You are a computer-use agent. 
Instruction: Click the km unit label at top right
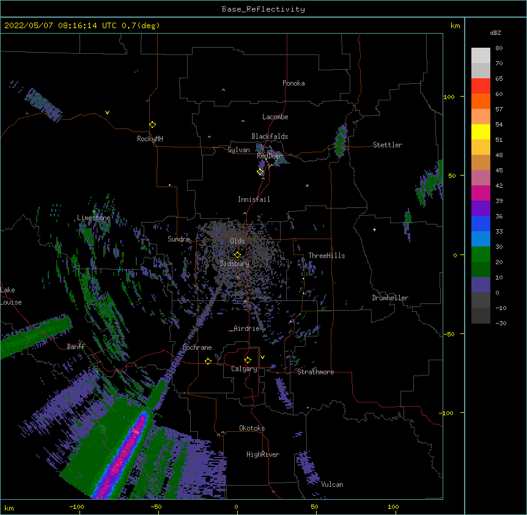pyautogui.click(x=455, y=26)
